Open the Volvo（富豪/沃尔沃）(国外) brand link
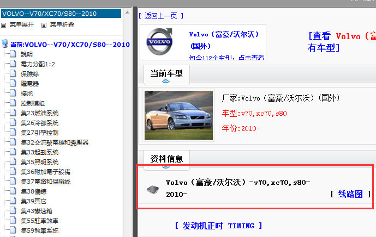 pyautogui.click(x=224, y=40)
